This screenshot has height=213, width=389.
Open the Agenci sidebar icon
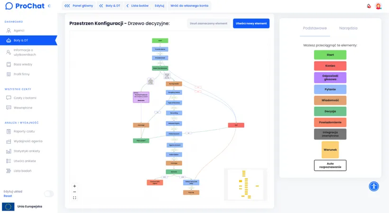click(x=9, y=30)
